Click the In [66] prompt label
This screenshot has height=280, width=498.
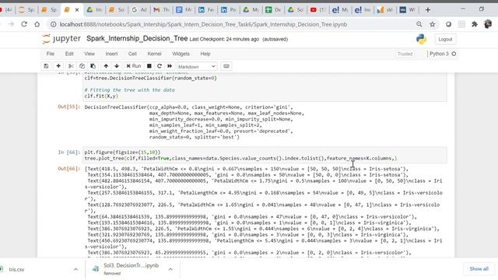click(x=69, y=152)
